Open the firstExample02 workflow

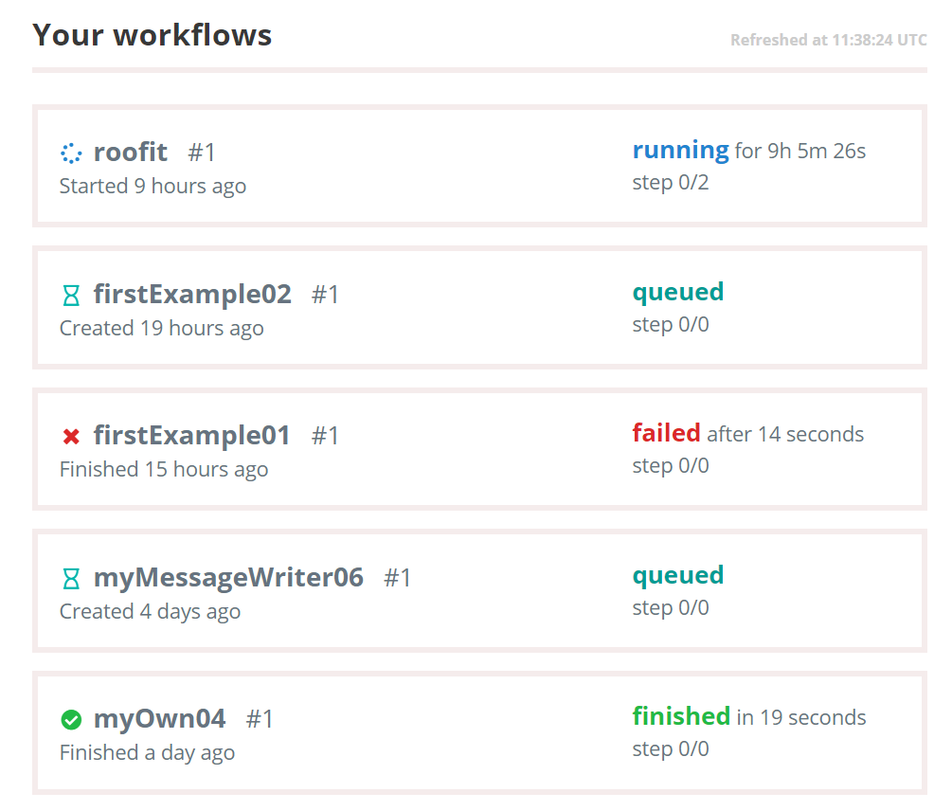pyautogui.click(x=192, y=294)
